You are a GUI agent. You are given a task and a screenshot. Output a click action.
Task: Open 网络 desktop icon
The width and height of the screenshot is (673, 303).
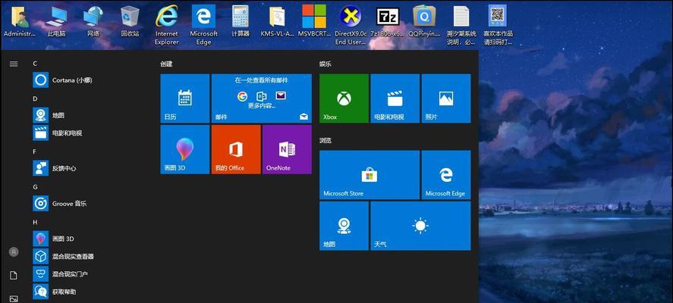point(93,21)
